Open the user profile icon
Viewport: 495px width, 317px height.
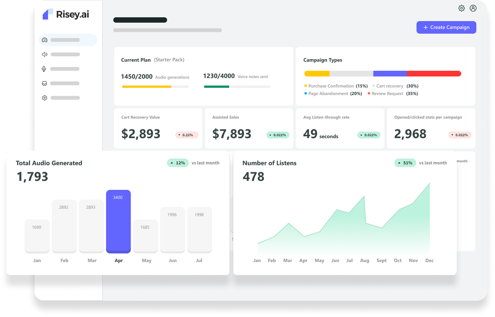point(473,8)
